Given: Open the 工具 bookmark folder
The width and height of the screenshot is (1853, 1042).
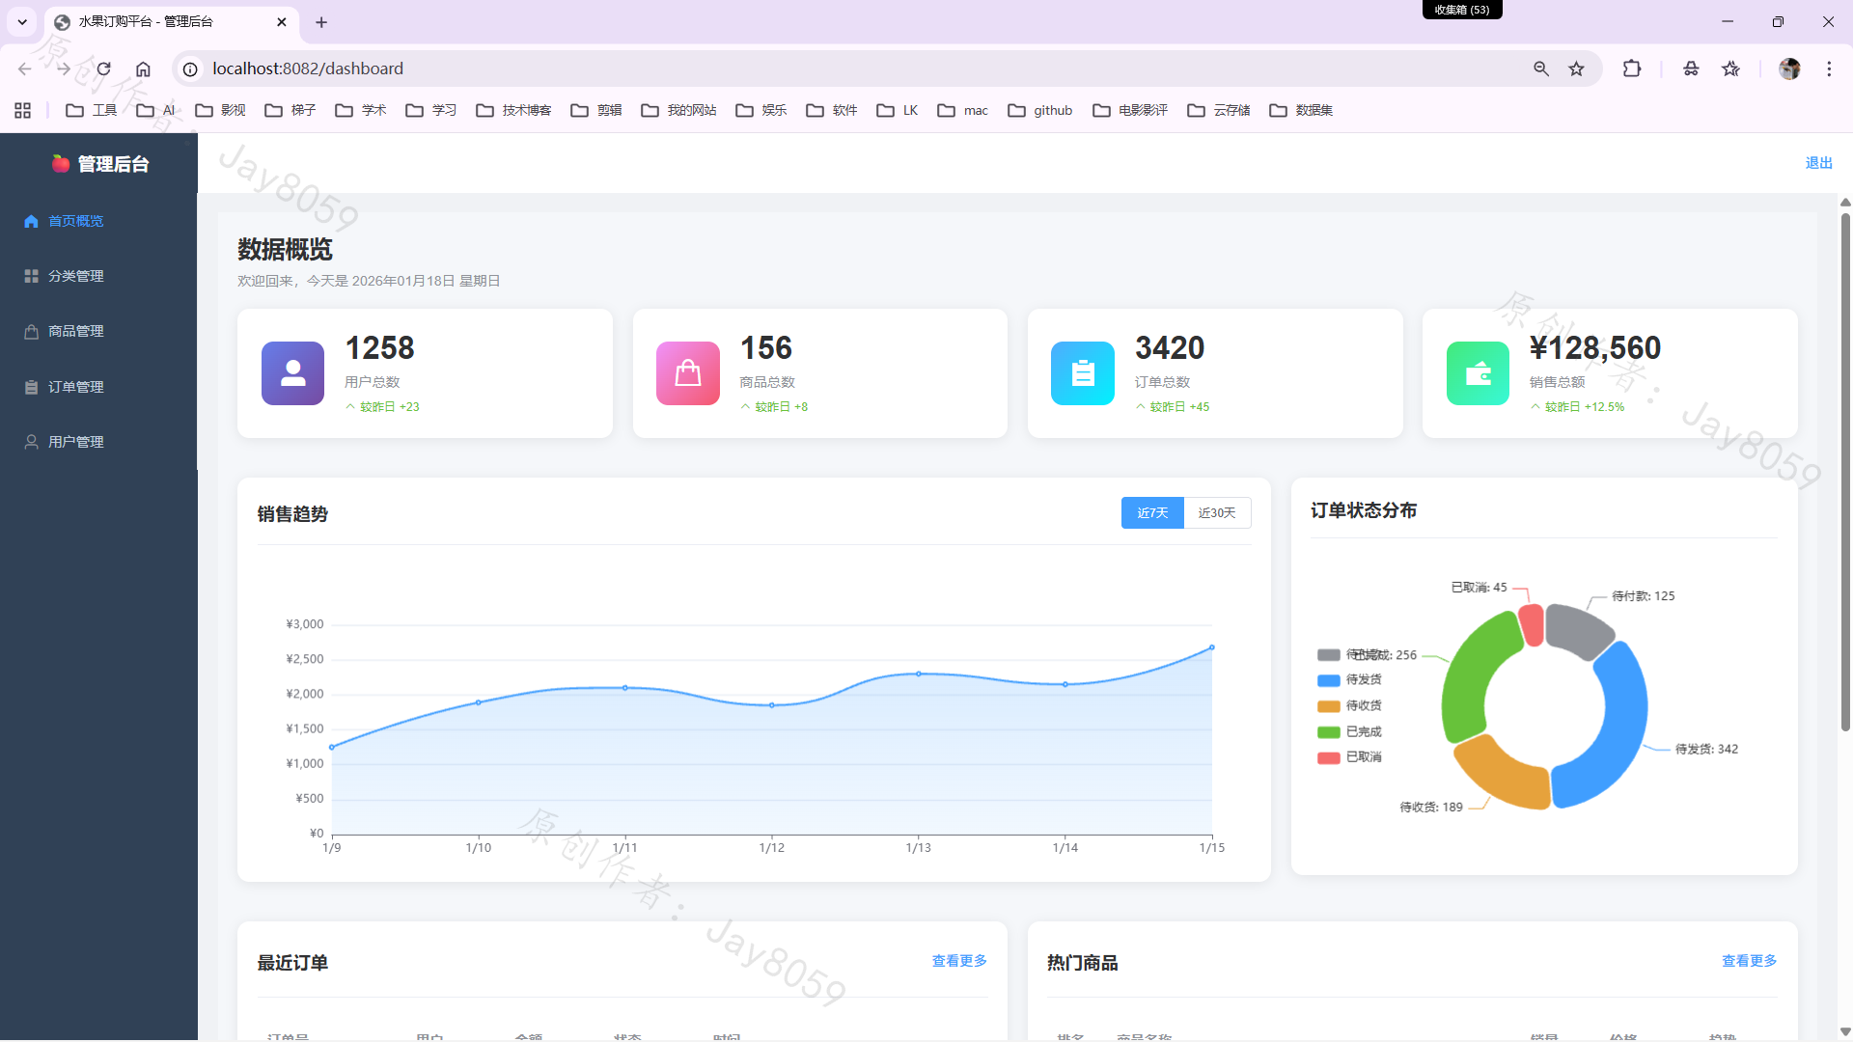Looking at the screenshot, I should point(91,110).
